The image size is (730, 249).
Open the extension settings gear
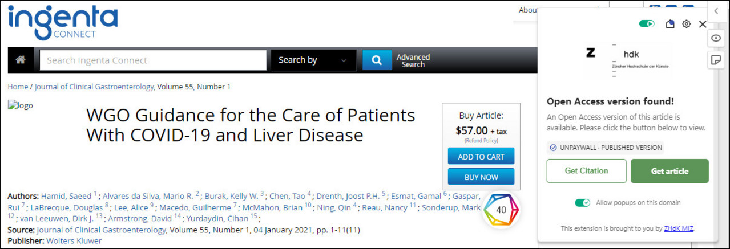[687, 24]
